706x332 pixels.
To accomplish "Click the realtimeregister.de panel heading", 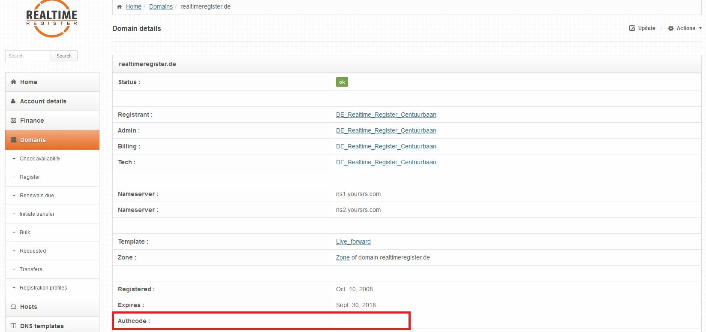I will pos(147,64).
